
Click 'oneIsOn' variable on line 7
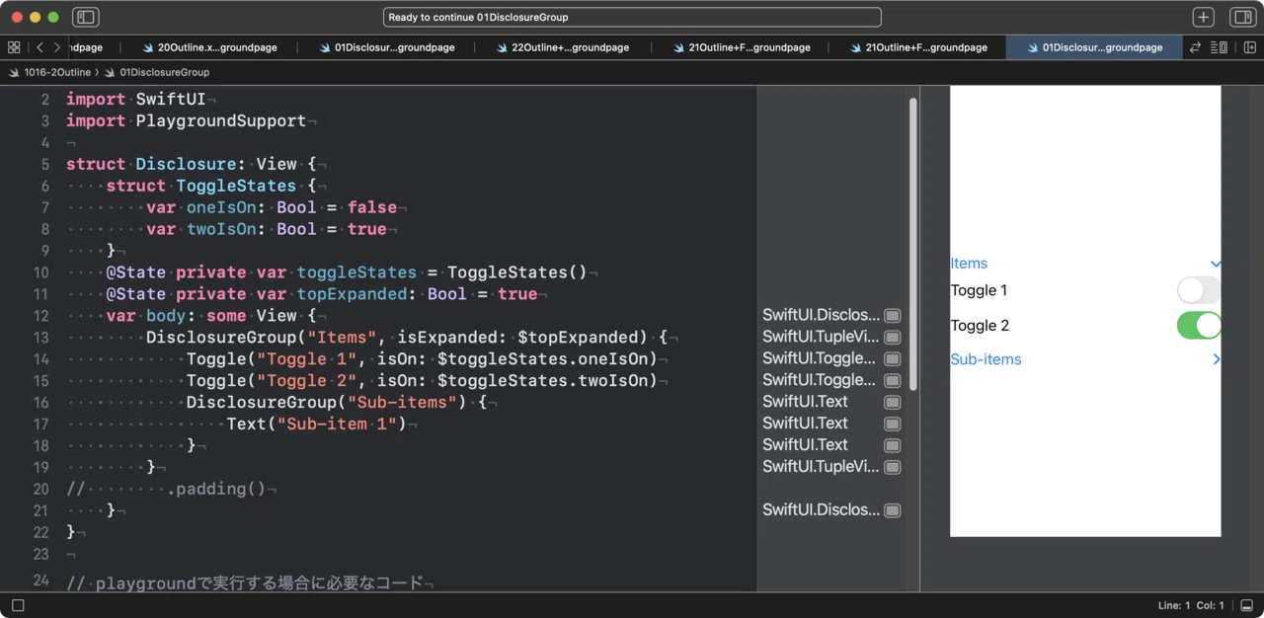221,207
